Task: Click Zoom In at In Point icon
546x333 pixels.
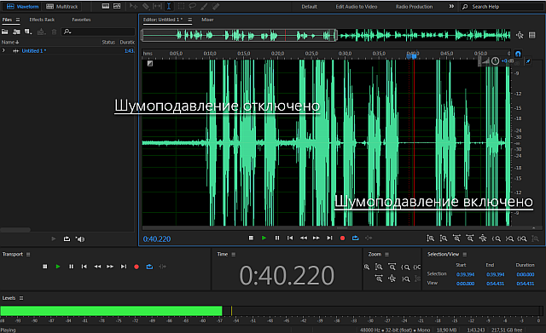Action: (x=497, y=238)
